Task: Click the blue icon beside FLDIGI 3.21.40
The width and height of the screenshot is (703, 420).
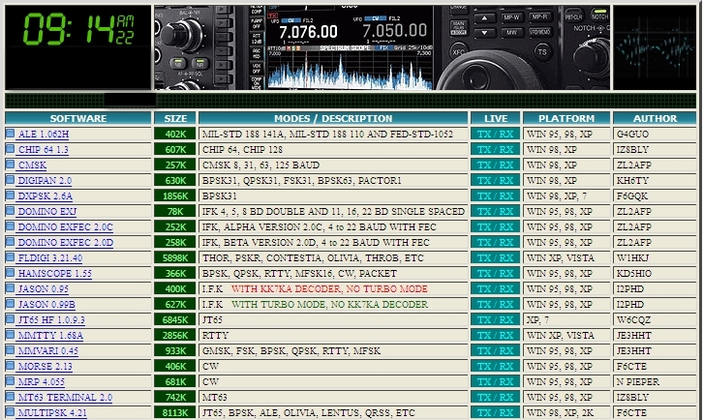Action: pos(10,257)
